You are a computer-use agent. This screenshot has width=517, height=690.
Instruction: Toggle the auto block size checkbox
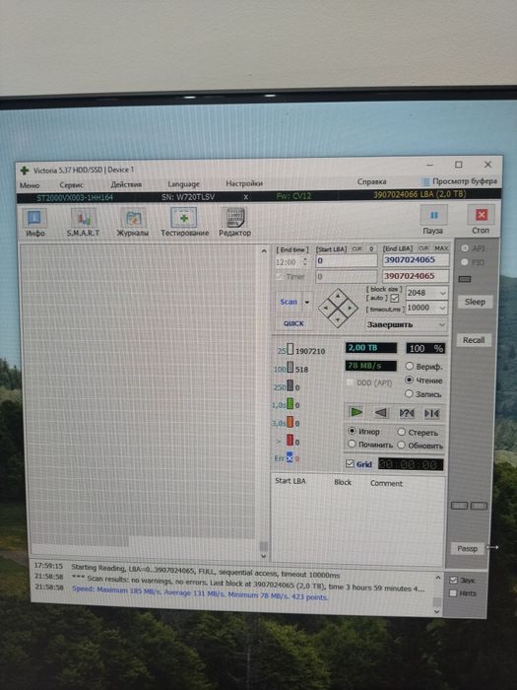click(394, 299)
